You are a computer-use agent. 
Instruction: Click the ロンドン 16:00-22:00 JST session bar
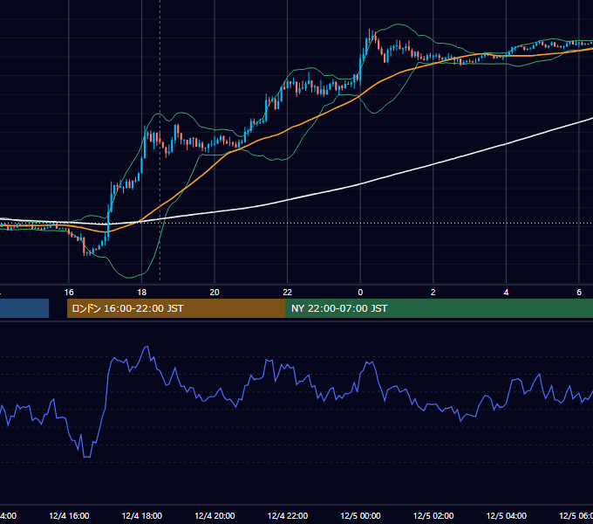(176, 308)
